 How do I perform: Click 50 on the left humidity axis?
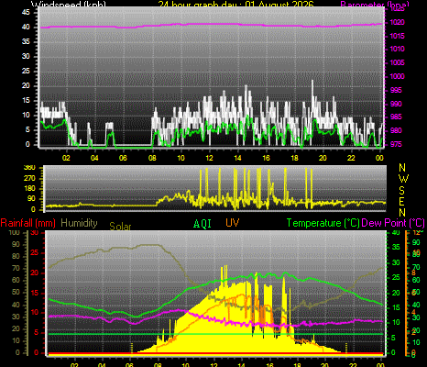tap(16, 292)
